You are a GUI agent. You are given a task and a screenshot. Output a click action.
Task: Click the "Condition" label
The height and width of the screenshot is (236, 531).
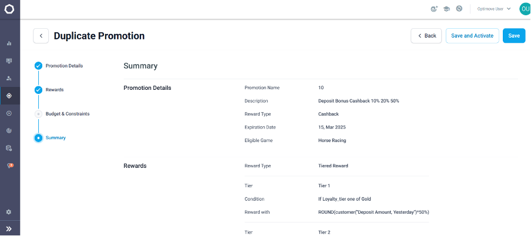coord(254,199)
